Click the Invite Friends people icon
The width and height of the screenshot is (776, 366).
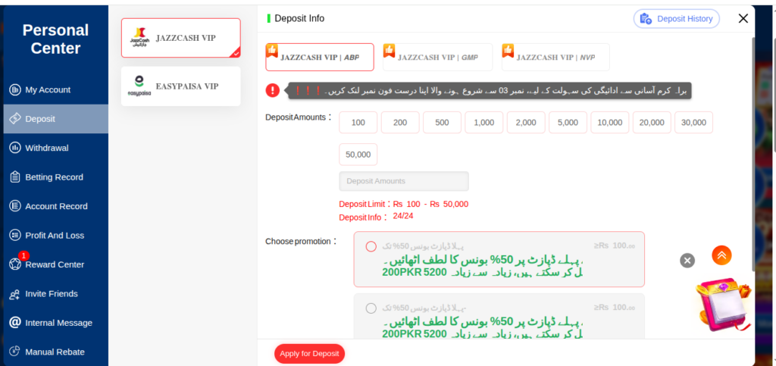(x=15, y=294)
